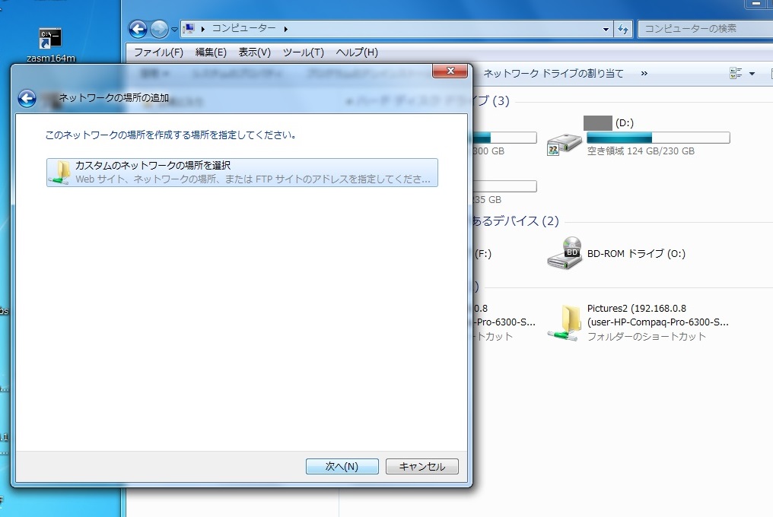Click the 次へ(N) button
773x517 pixels.
pyautogui.click(x=342, y=467)
